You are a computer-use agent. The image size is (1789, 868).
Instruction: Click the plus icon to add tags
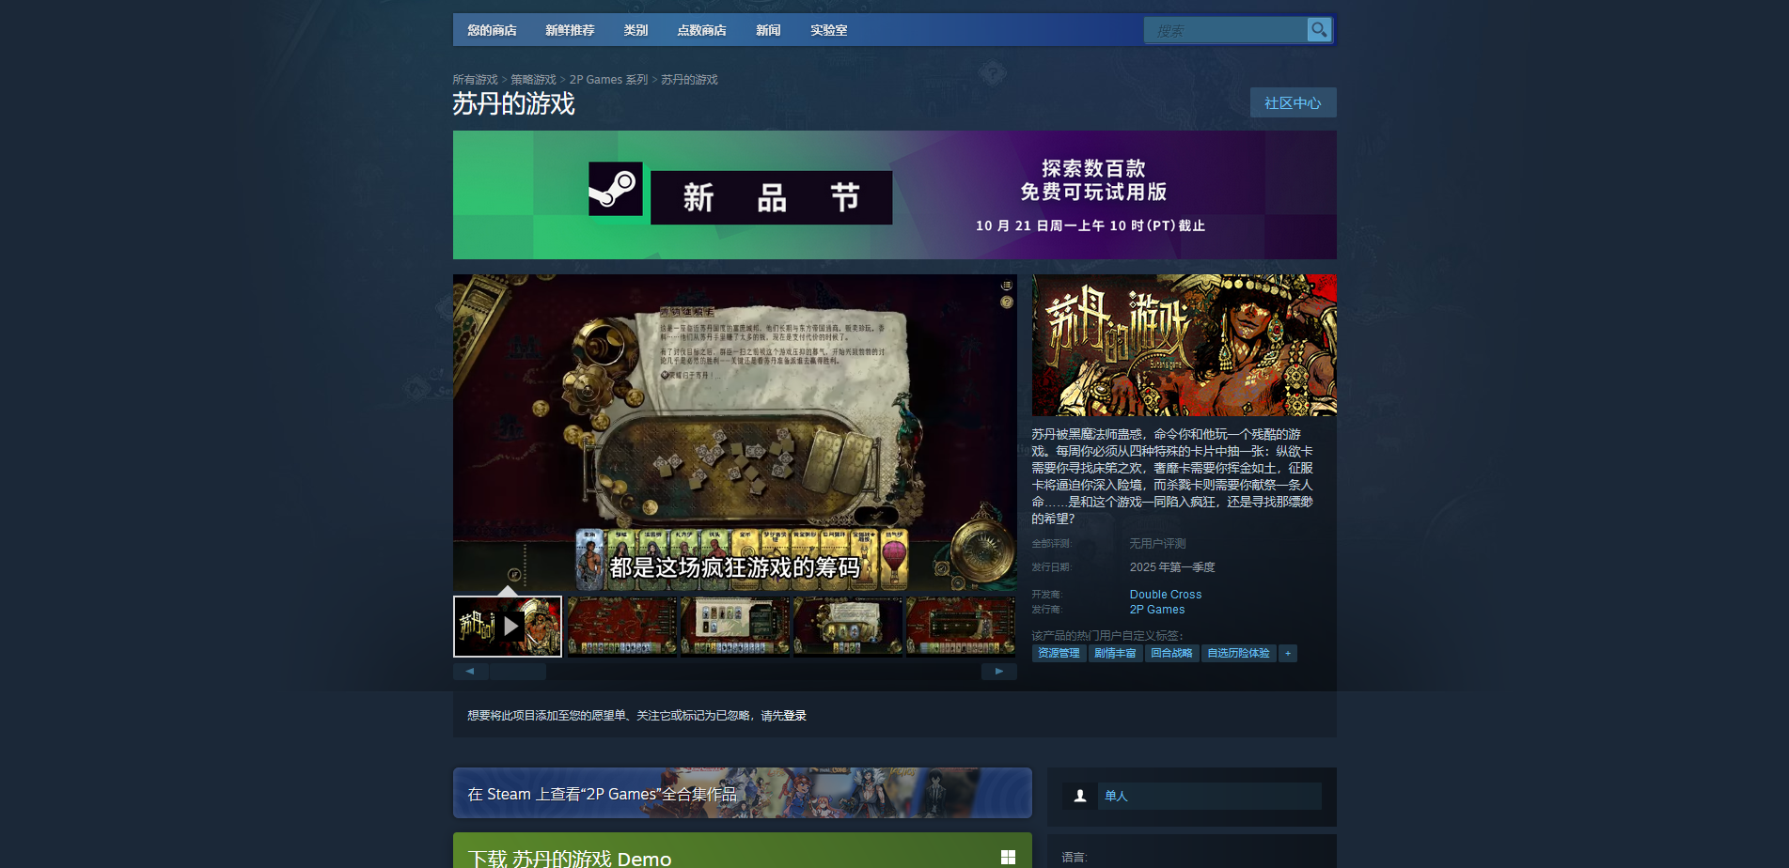pos(1288,654)
